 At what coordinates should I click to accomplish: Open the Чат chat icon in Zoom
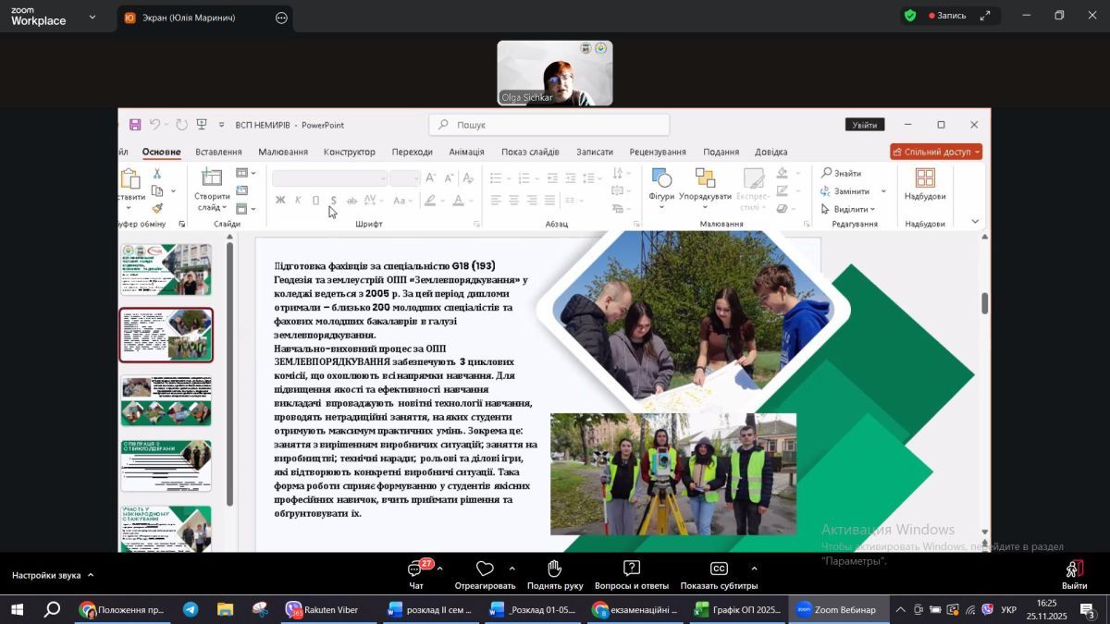coord(416,569)
